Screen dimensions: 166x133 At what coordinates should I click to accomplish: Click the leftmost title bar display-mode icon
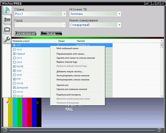point(146,4)
